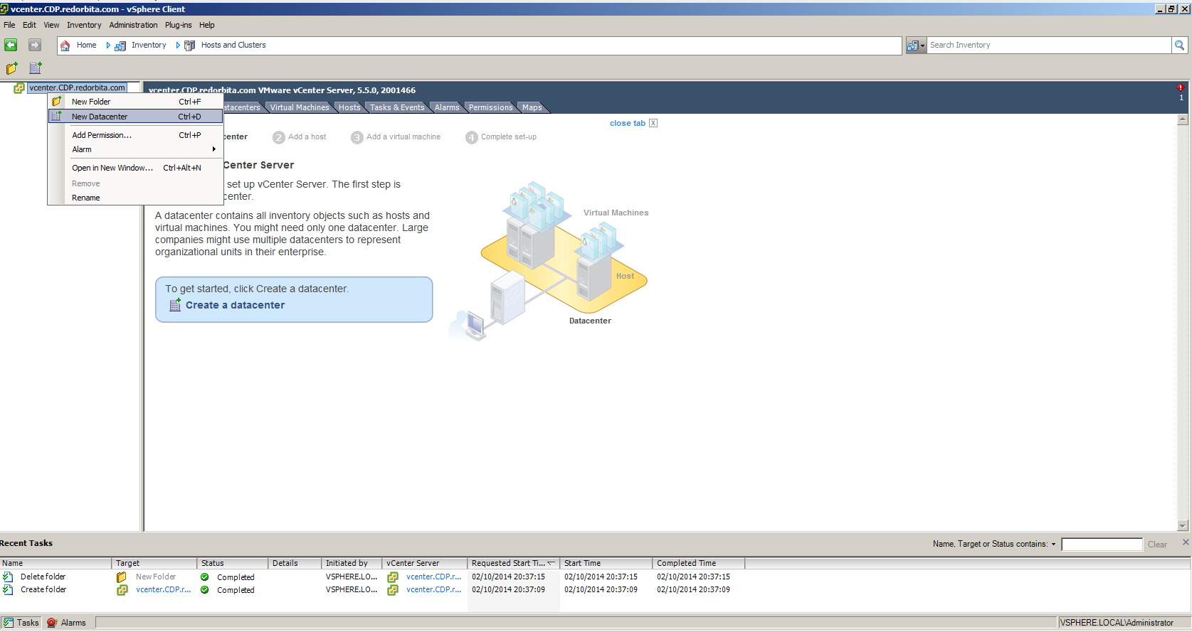Switch to the Hosts tab
The height and width of the screenshot is (632, 1192).
[x=349, y=107]
